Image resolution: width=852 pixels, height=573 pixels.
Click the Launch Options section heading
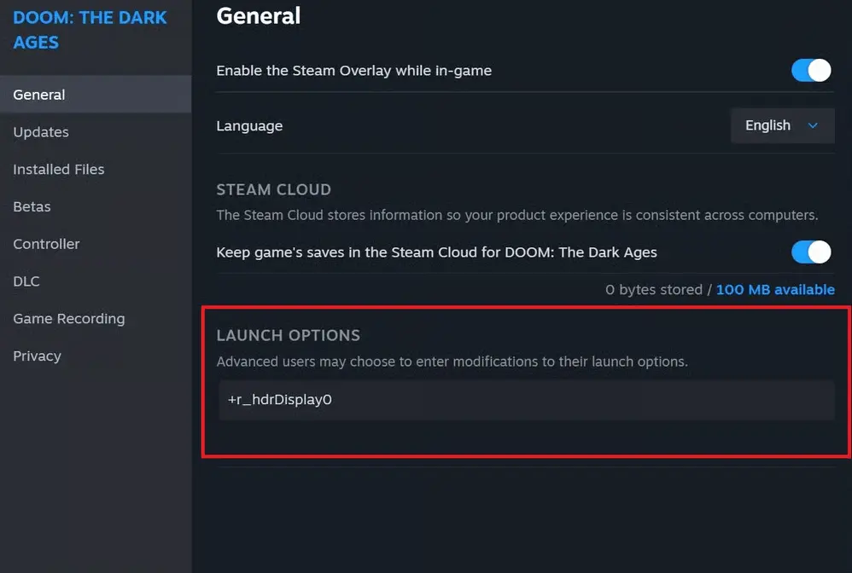(x=288, y=335)
